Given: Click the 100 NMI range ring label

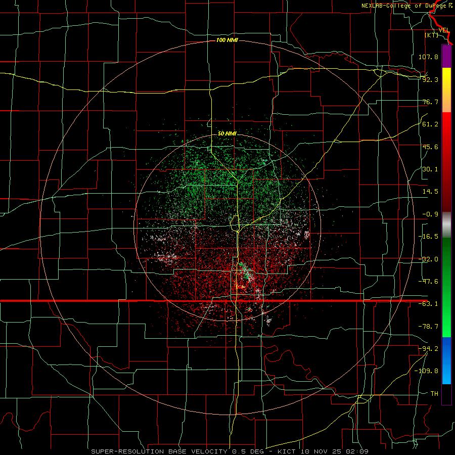Looking at the screenshot, I should tap(227, 40).
